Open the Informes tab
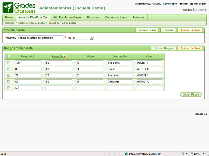 (x=138, y=17)
